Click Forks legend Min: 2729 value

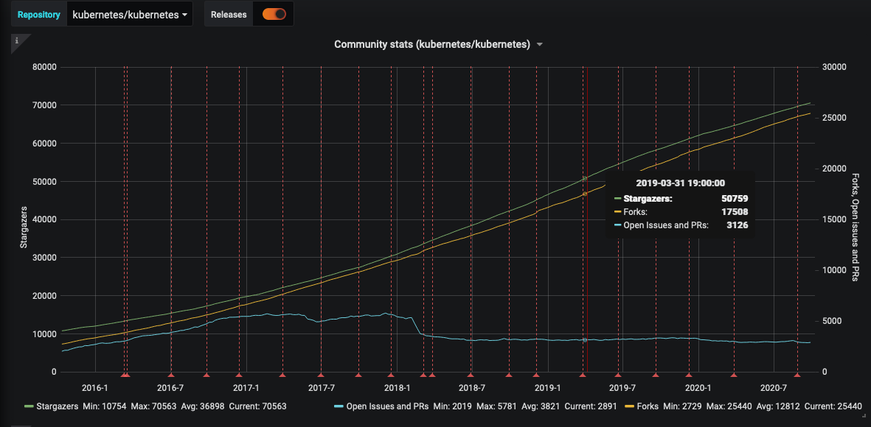(681, 406)
